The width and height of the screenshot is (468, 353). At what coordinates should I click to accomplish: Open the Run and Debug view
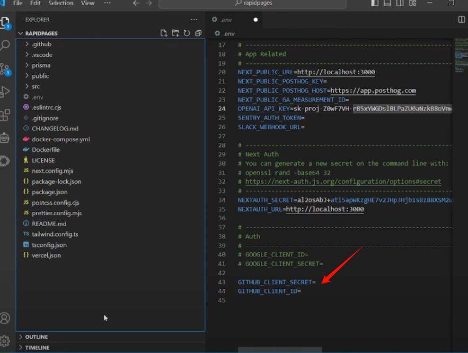pyautogui.click(x=5, y=92)
